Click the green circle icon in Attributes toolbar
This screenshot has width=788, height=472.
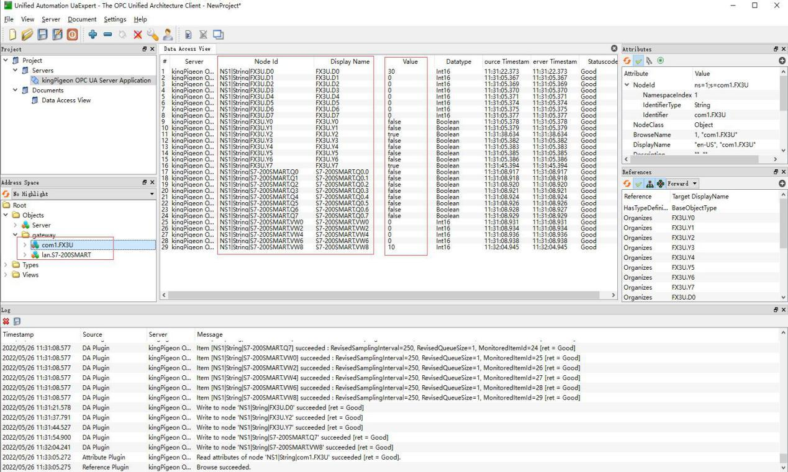point(660,60)
